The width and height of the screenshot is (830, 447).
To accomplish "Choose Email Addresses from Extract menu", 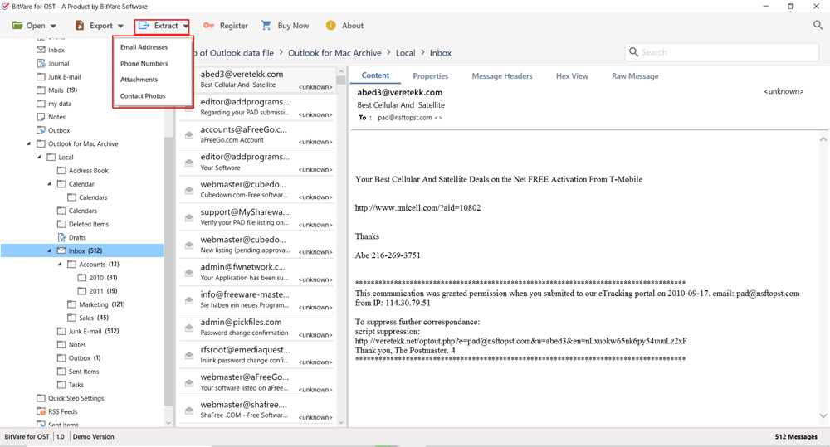I will pos(144,47).
